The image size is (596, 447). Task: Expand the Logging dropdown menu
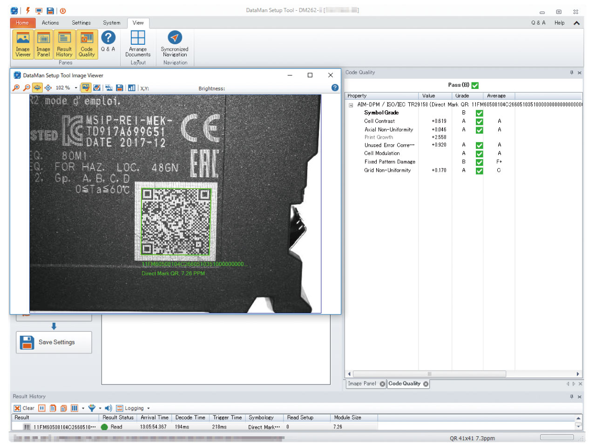[149, 408]
